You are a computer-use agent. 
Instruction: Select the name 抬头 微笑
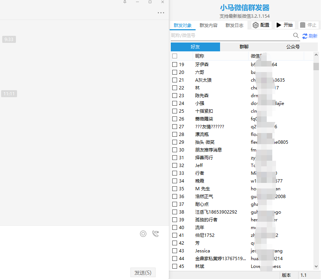click(x=205, y=142)
